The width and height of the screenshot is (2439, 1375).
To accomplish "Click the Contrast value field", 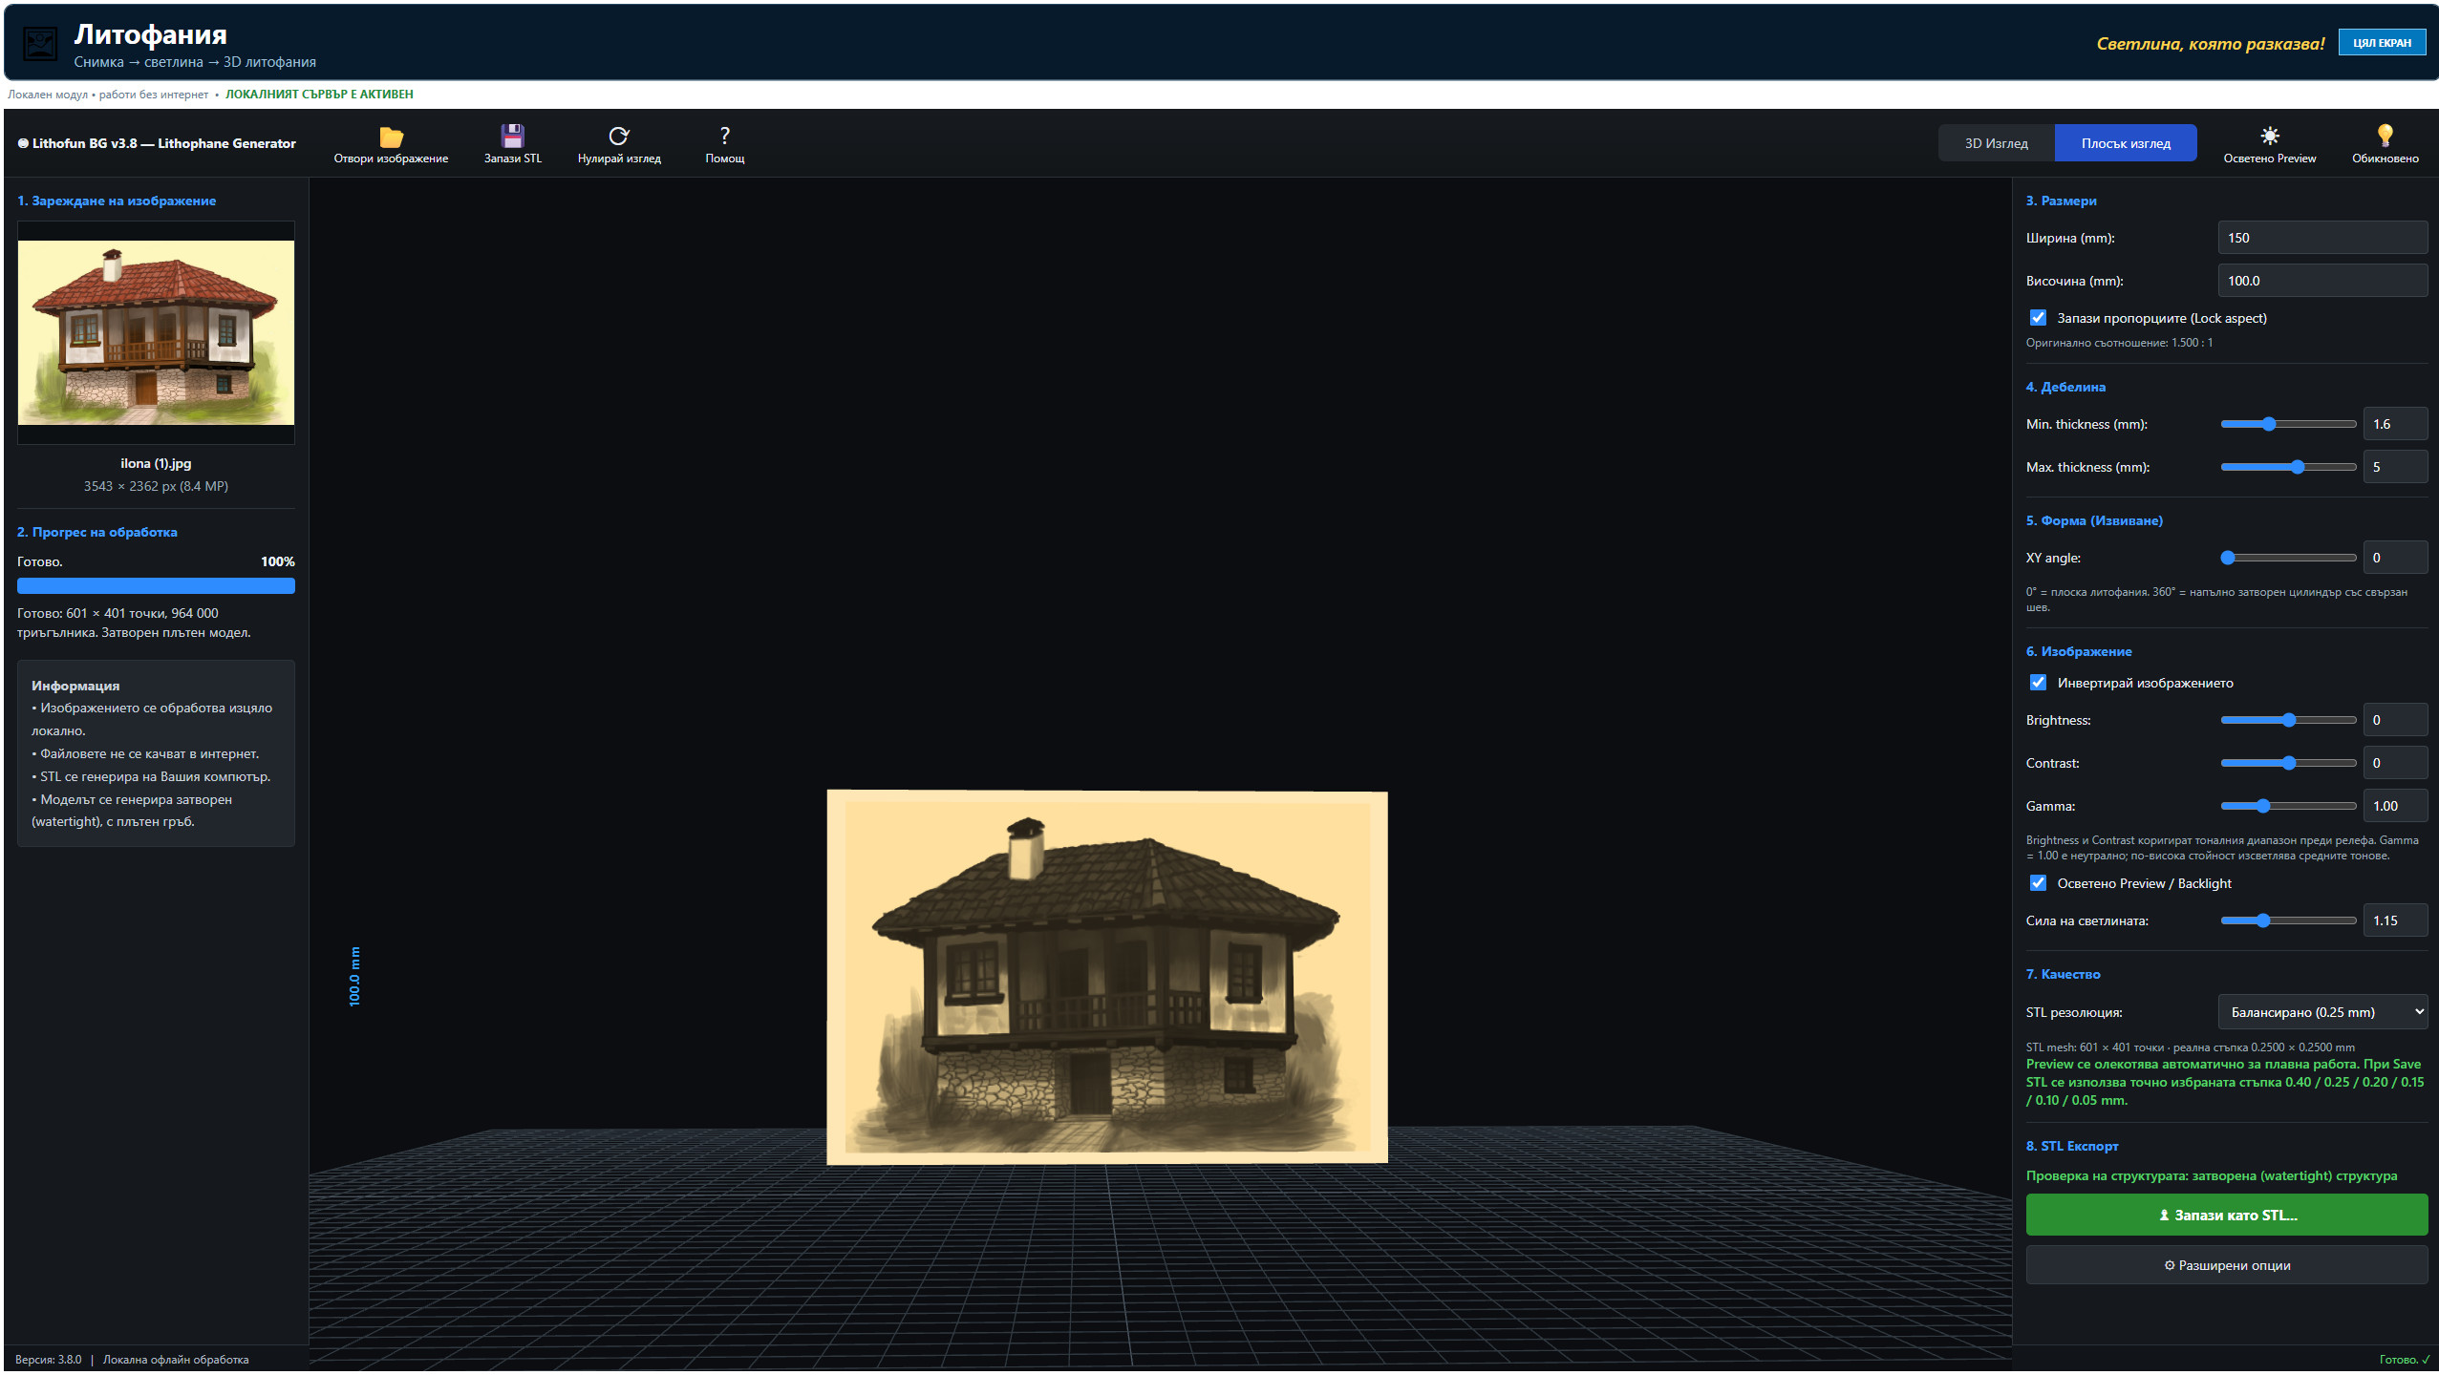I will [x=2395, y=764].
